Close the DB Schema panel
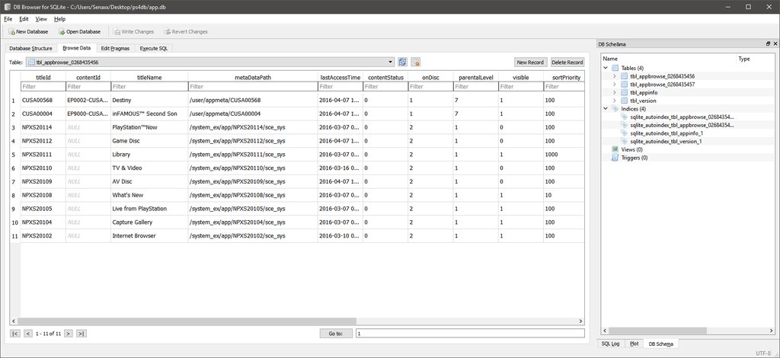Image resolution: width=780 pixels, height=358 pixels. tap(774, 44)
